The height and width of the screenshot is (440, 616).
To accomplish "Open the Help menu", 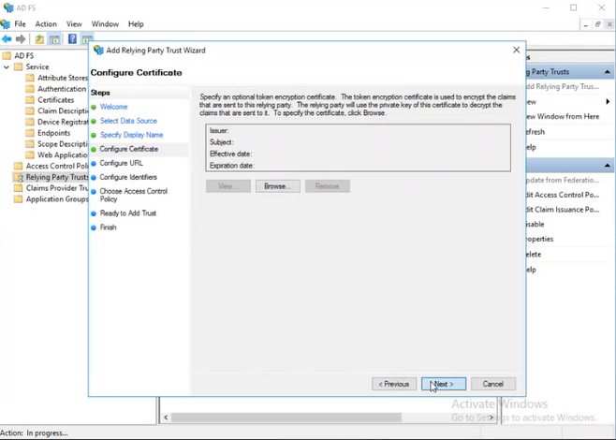I will pos(136,24).
